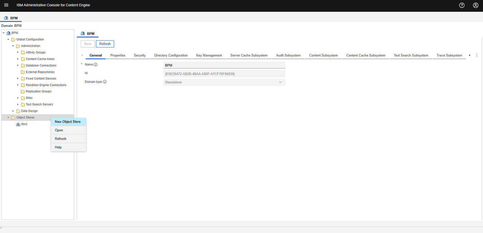The height and width of the screenshot is (233, 483).
Task: Collapse the Global Configuration node
Action: point(8,40)
